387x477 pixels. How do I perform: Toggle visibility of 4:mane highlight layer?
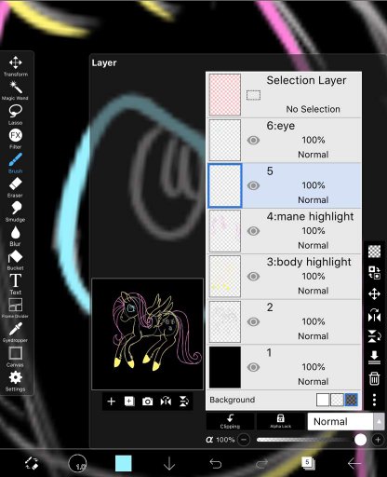click(x=253, y=231)
